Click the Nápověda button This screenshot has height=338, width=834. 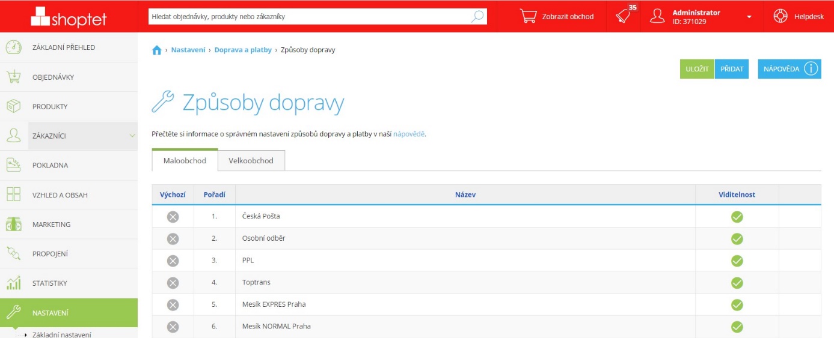coord(790,69)
